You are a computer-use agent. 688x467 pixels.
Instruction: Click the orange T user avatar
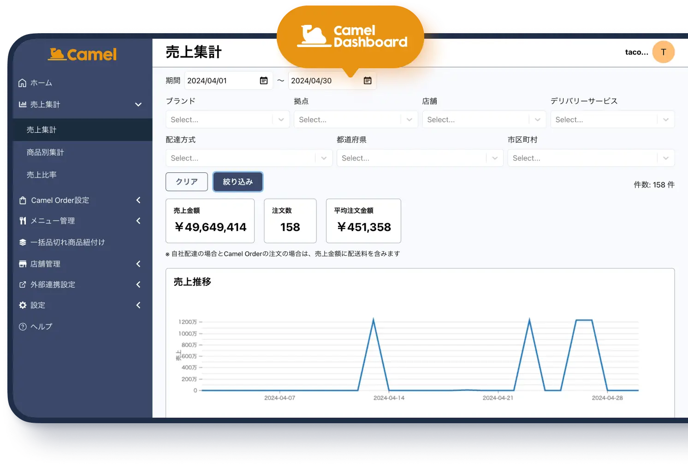(664, 52)
